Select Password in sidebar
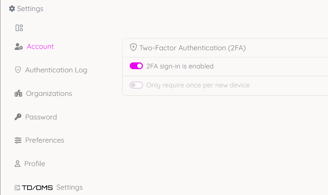The width and height of the screenshot is (328, 195). tap(41, 117)
